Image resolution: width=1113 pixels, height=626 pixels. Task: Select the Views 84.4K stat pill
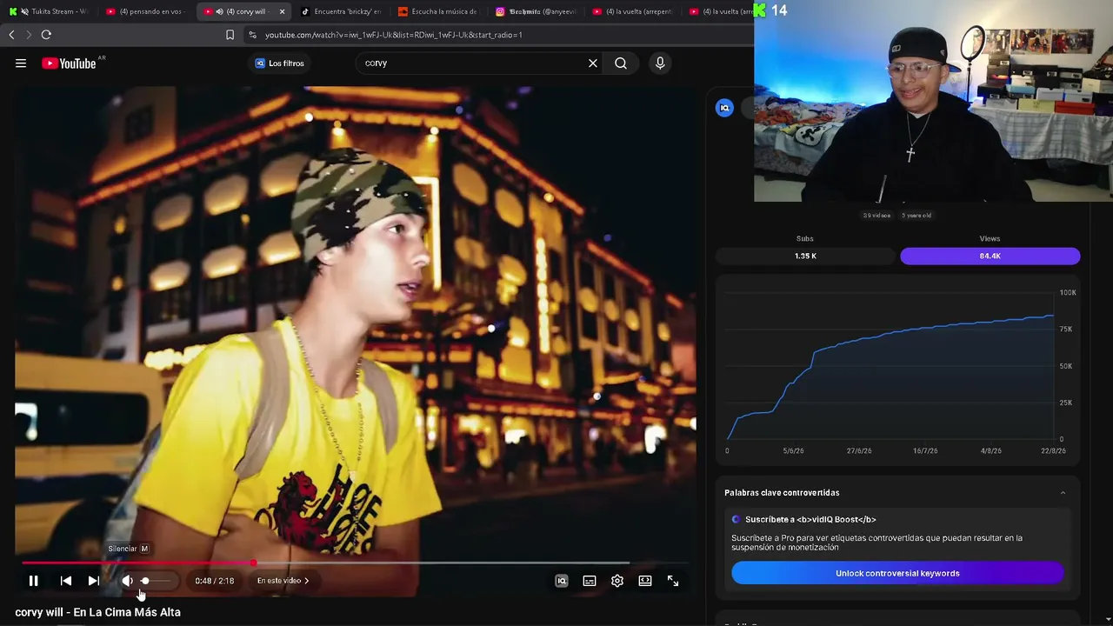tap(990, 256)
